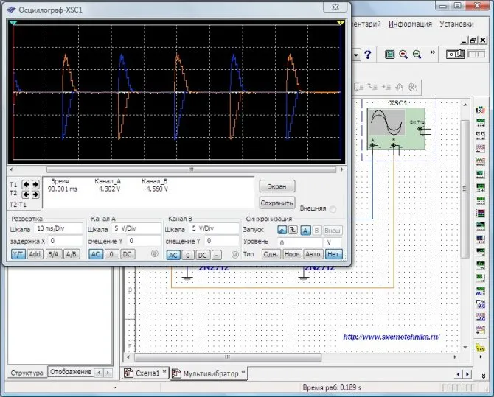Click oscilloscope horizontal scrollbar thumb
494x397 pixels.
point(191,169)
